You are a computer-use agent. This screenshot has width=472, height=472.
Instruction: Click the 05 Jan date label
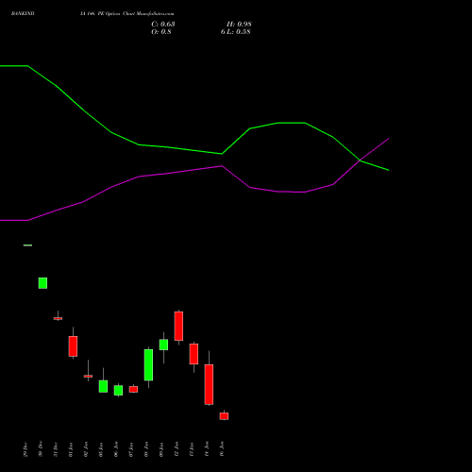click(x=101, y=449)
